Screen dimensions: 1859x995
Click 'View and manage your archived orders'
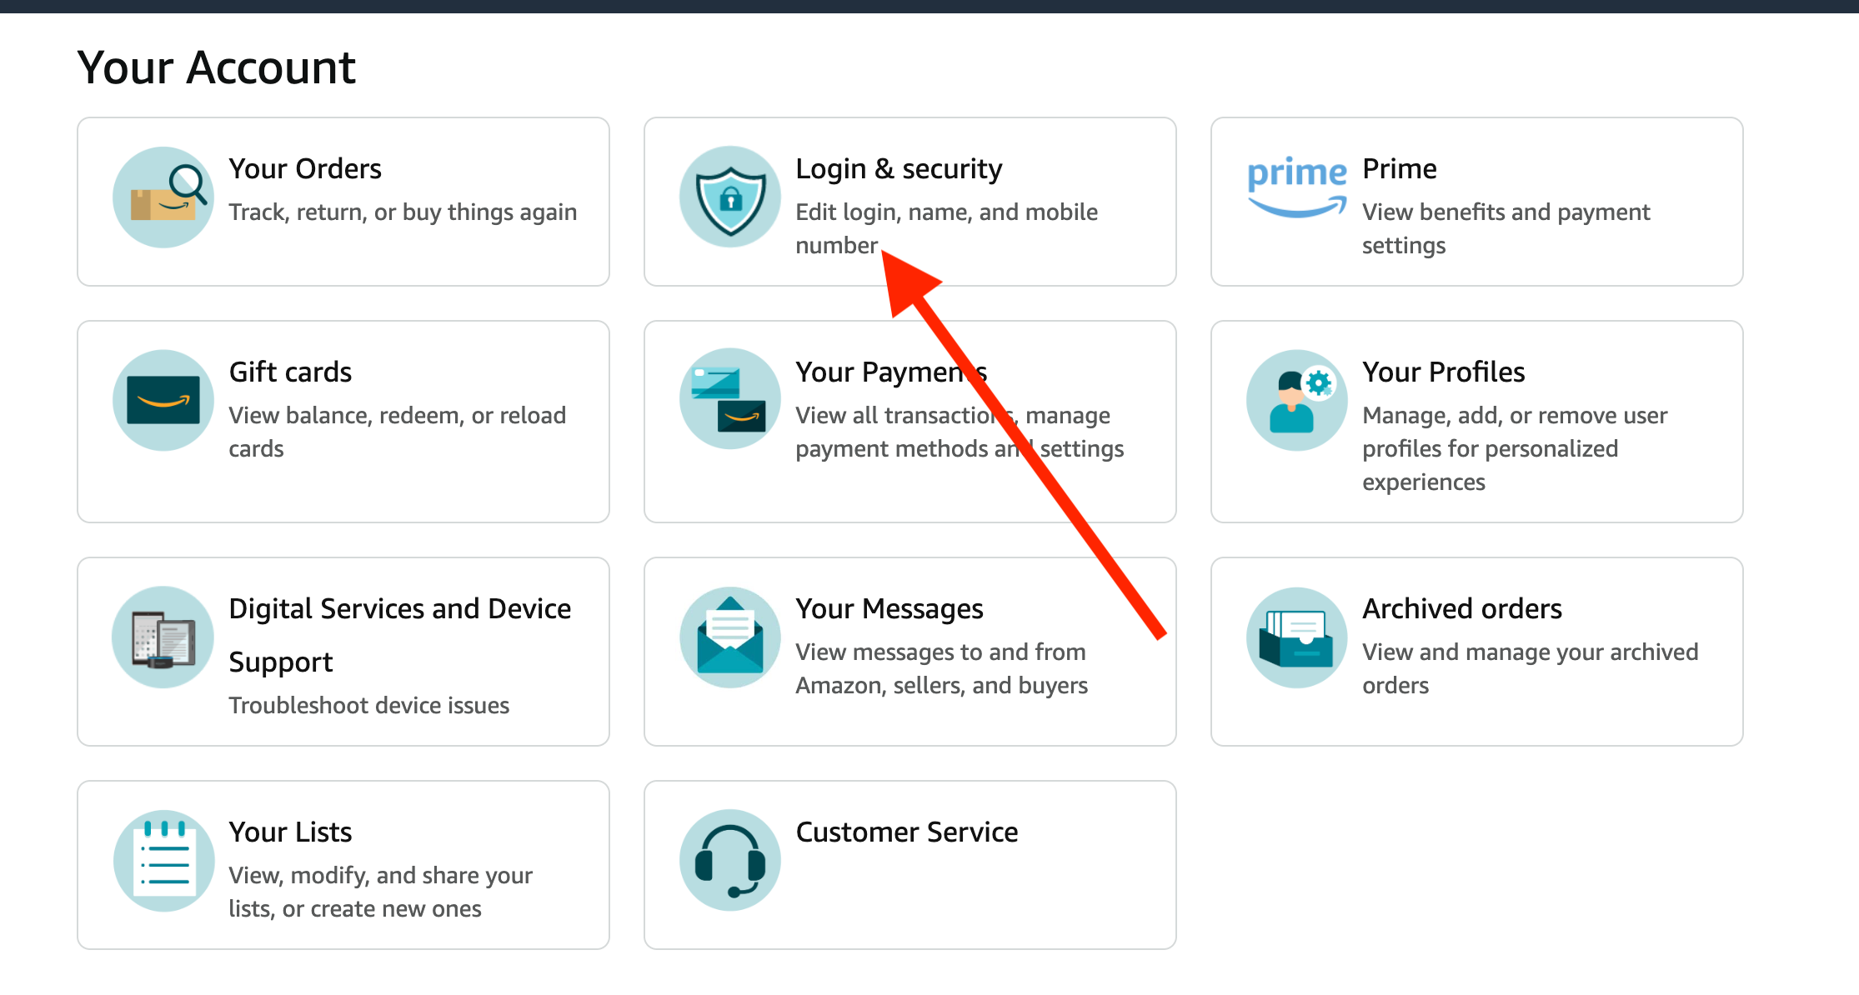[x=1530, y=668]
